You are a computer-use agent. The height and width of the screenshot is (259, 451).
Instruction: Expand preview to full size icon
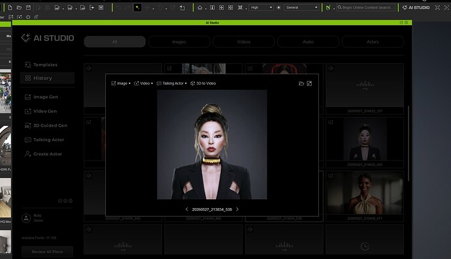[309, 84]
